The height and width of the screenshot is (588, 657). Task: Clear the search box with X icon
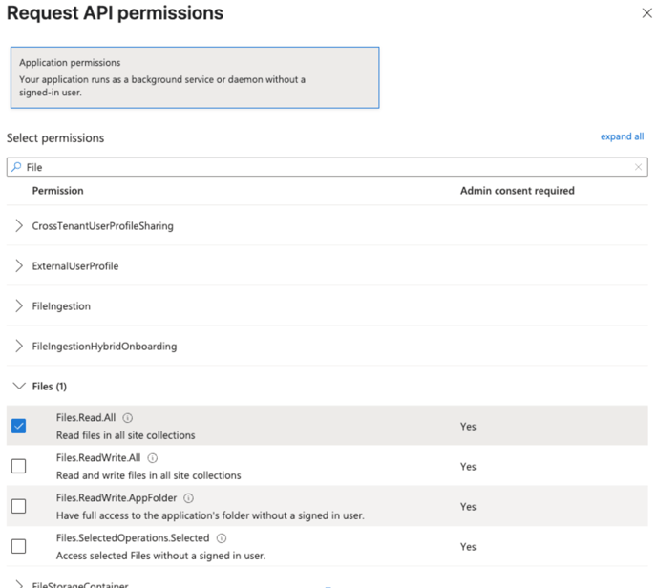tap(639, 167)
